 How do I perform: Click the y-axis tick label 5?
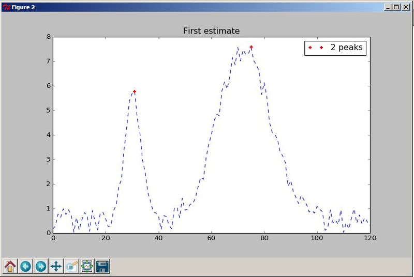click(x=49, y=111)
